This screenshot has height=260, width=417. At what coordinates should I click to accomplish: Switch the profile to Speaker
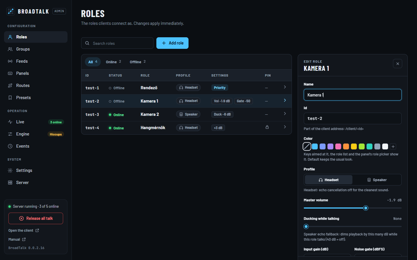[x=377, y=180]
